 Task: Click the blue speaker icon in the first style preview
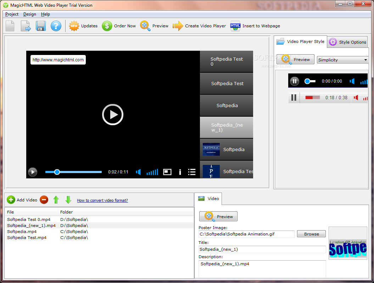coord(352,81)
